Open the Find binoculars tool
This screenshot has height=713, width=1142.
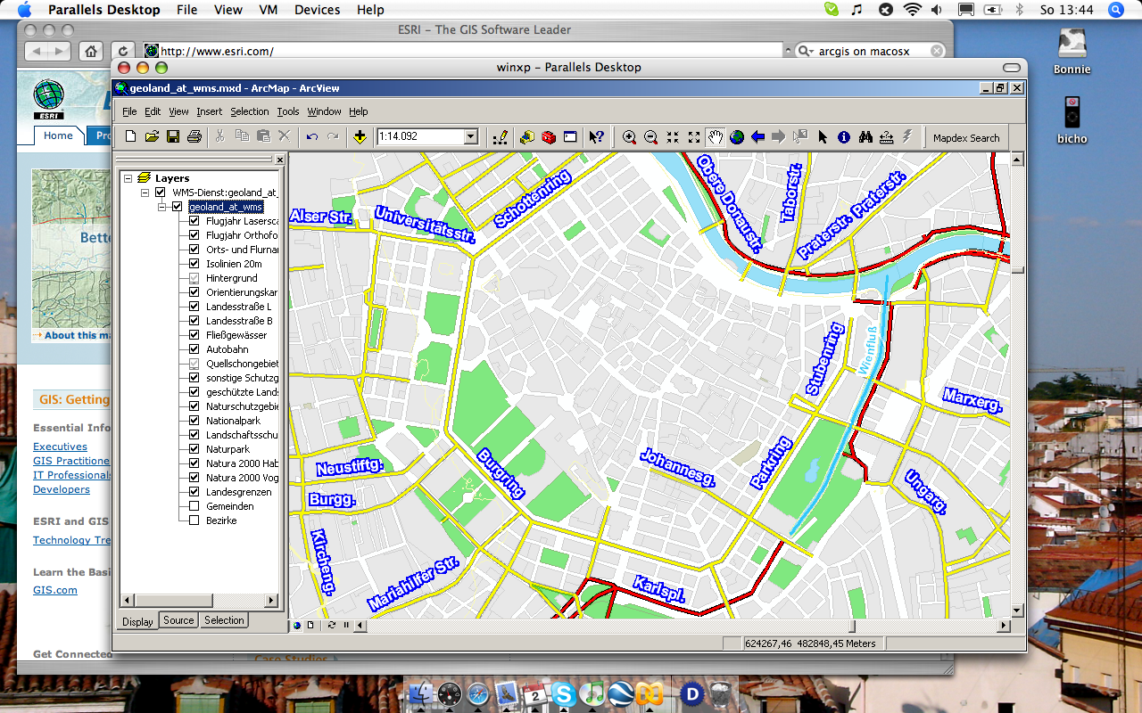(x=865, y=137)
